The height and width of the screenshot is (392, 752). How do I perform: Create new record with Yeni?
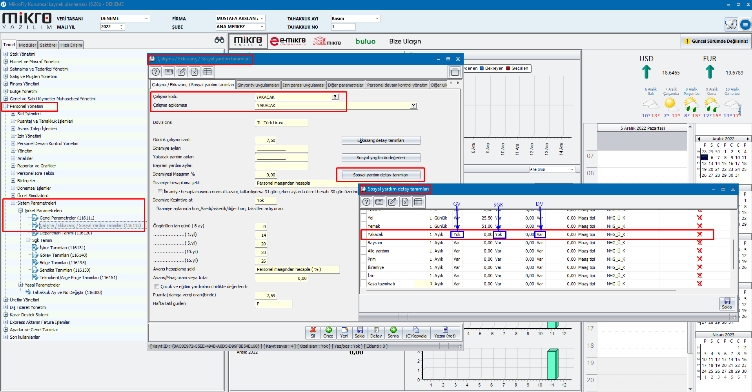(344, 332)
